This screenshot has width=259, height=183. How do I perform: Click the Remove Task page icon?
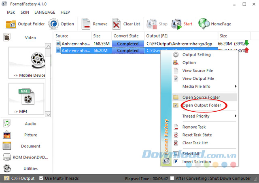click(176, 127)
